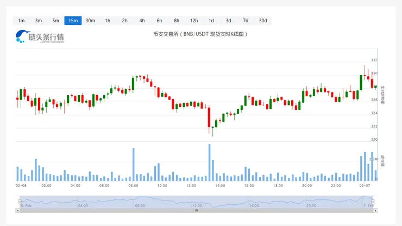Choose the 1h interval tab
The height and width of the screenshot is (226, 402).
(108, 21)
